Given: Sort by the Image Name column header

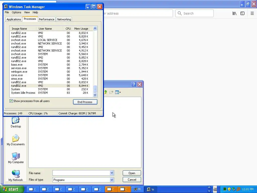Looking at the screenshot, I should click(23, 29).
